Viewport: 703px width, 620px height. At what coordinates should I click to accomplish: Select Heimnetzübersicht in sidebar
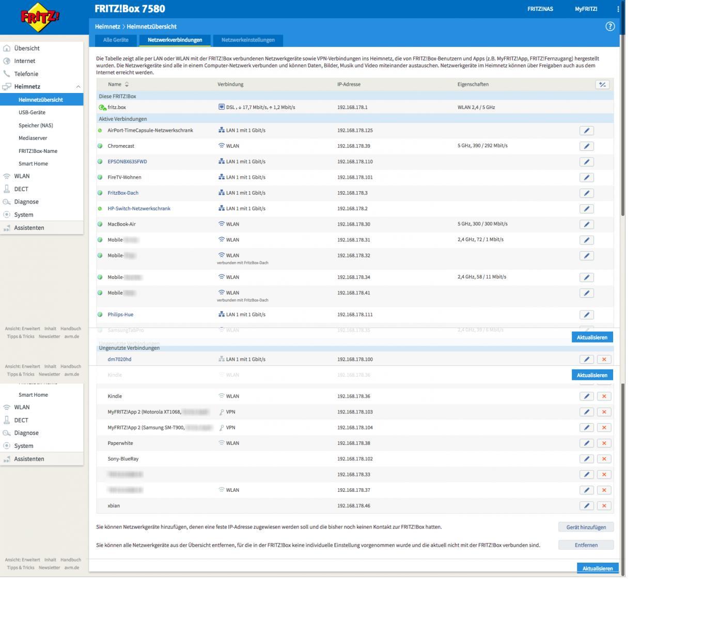point(41,100)
